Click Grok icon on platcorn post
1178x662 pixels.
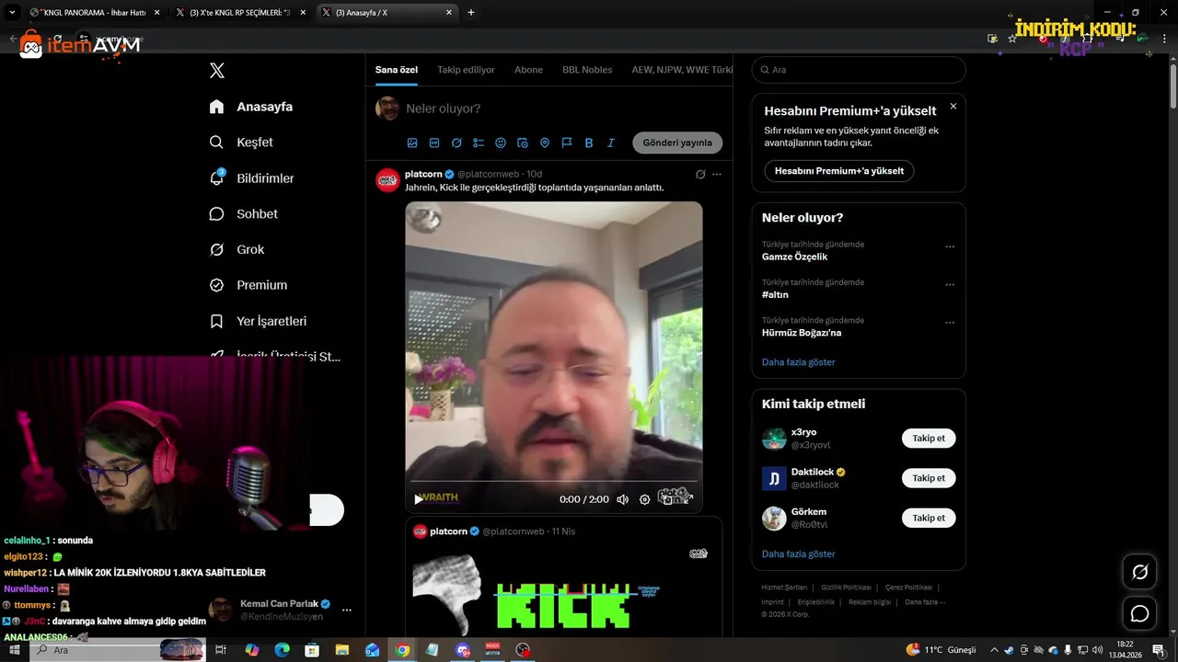[x=700, y=174]
